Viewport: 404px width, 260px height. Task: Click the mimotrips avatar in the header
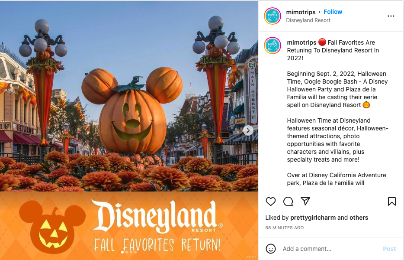pos(273,16)
